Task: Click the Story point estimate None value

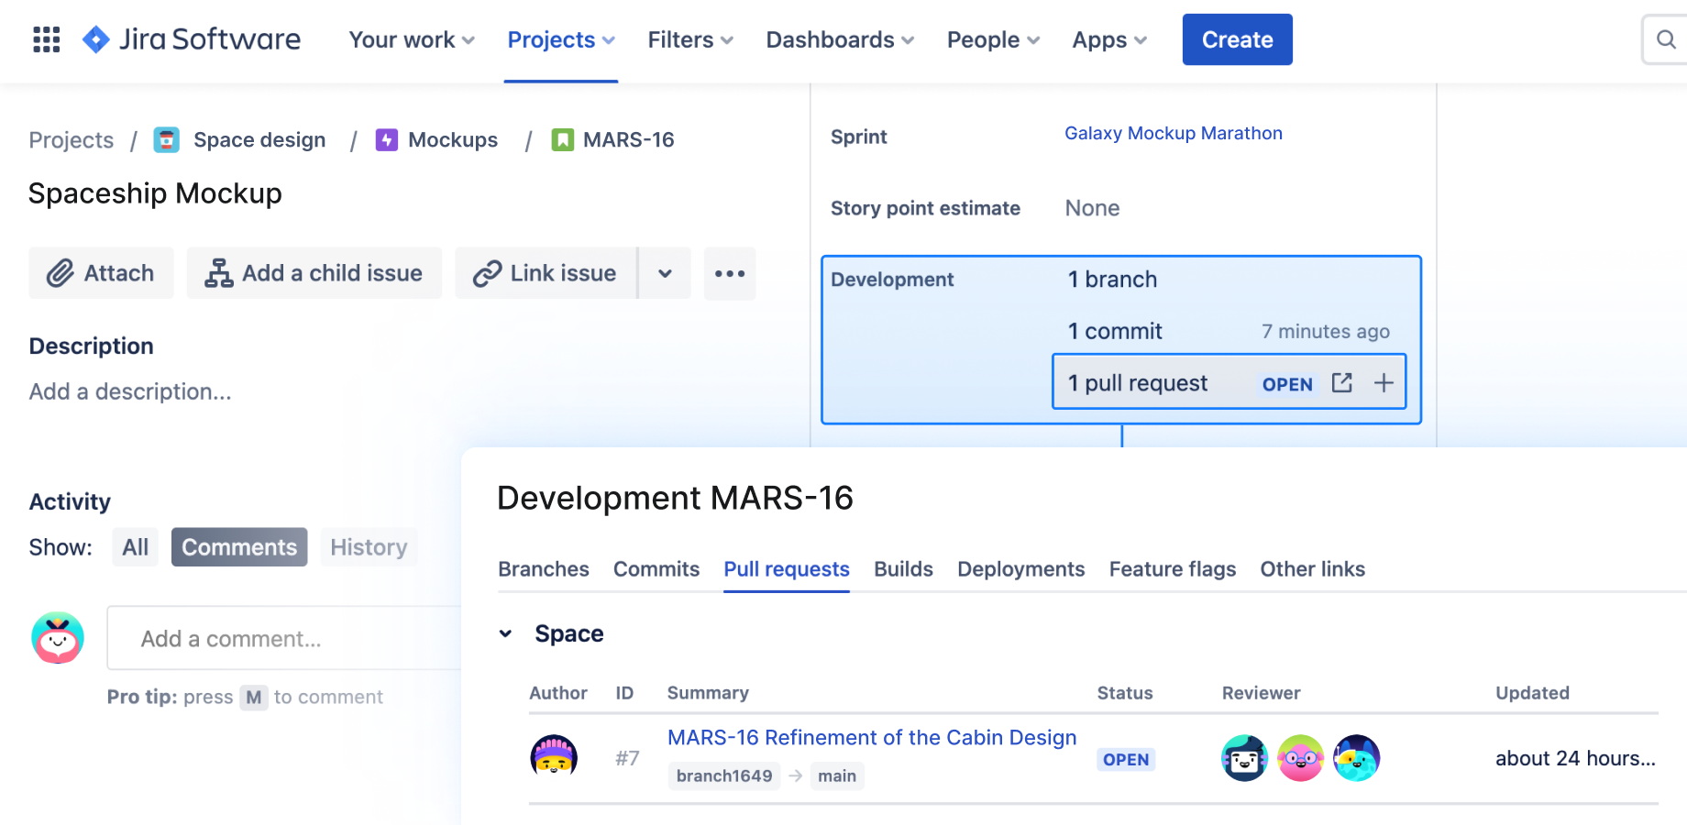Action: point(1092,208)
